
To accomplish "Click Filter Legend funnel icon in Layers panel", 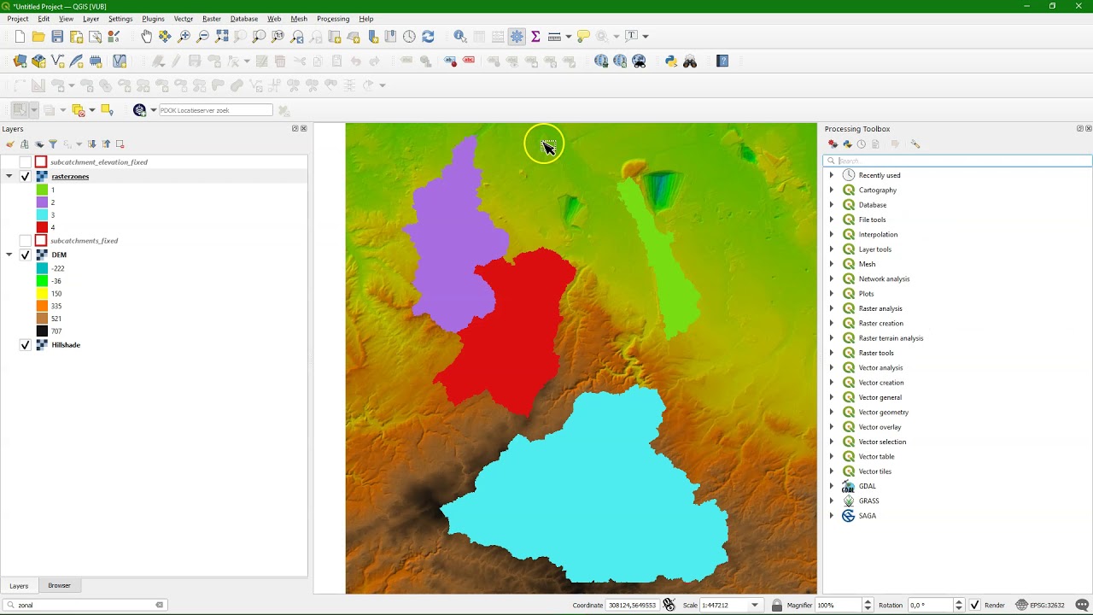I will click(53, 144).
